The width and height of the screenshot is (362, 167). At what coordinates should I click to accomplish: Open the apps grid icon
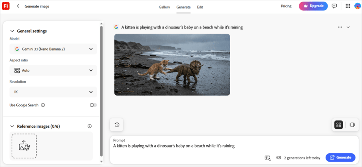(348, 6)
